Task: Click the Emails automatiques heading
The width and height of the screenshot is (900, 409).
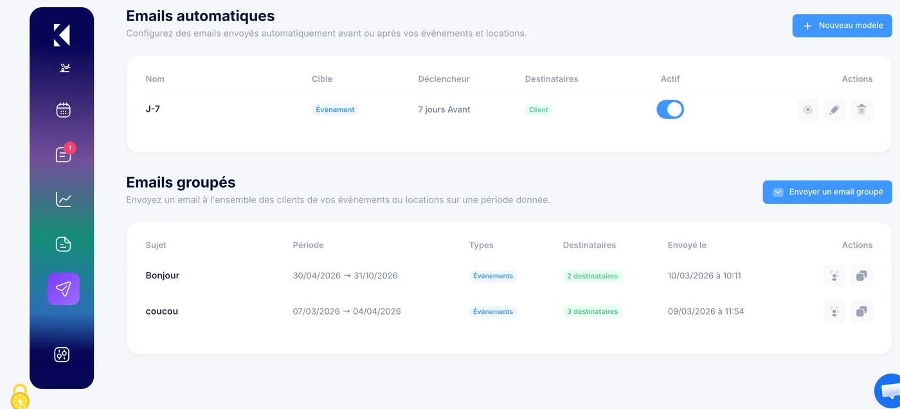Action: [201, 16]
